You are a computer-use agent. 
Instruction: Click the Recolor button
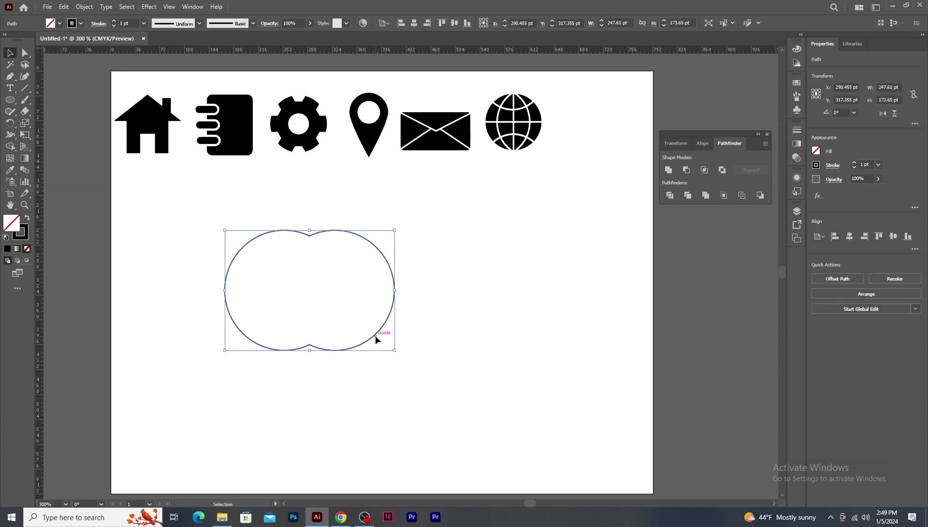(x=895, y=278)
